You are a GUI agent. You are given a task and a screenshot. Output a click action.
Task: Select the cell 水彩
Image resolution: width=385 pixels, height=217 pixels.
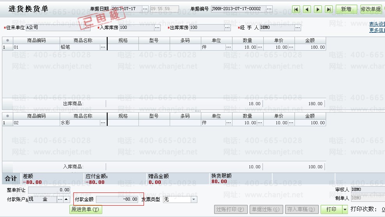pos(80,123)
